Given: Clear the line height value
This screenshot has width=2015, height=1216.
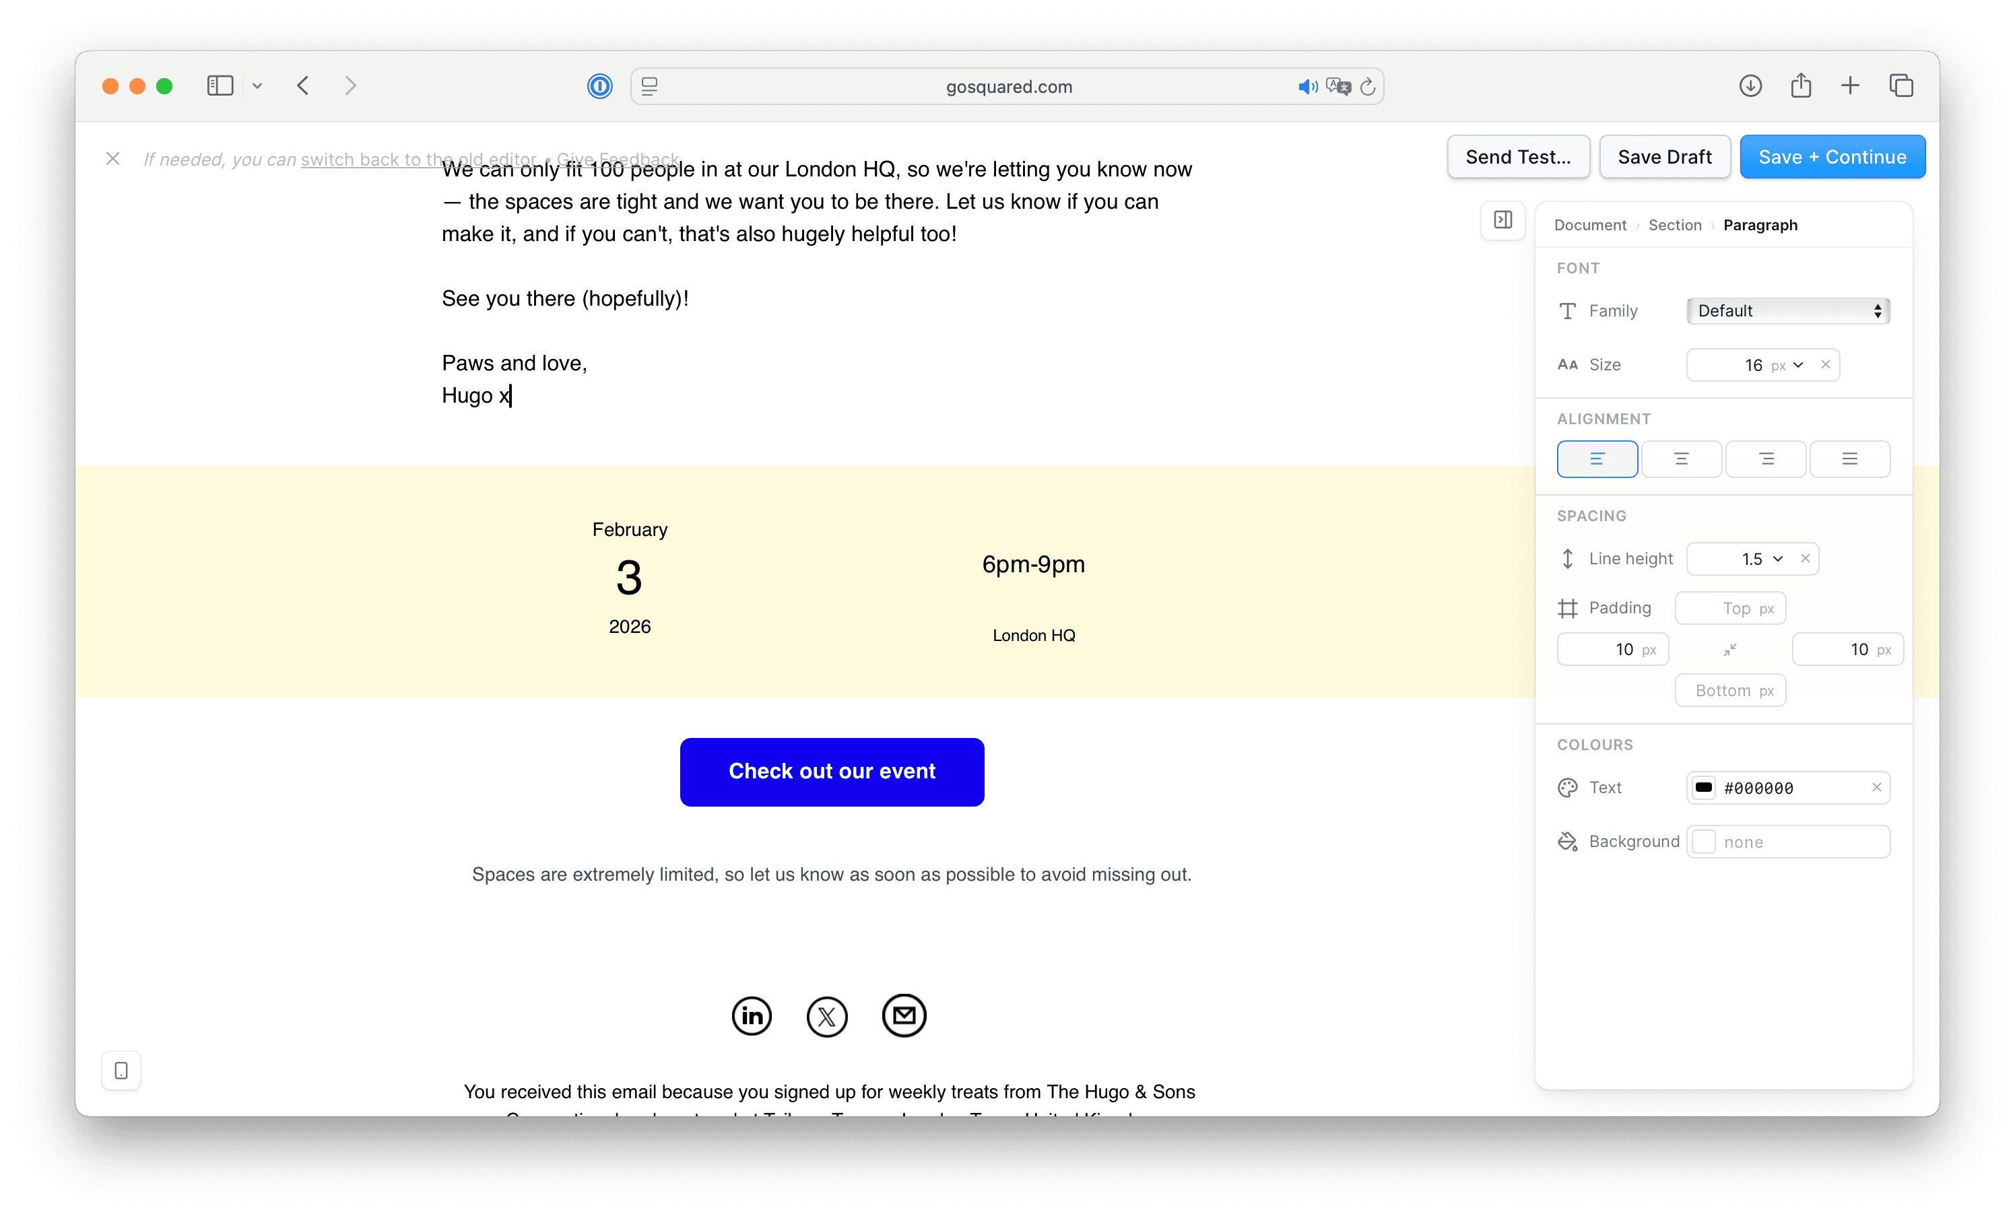Looking at the screenshot, I should tap(1805, 559).
